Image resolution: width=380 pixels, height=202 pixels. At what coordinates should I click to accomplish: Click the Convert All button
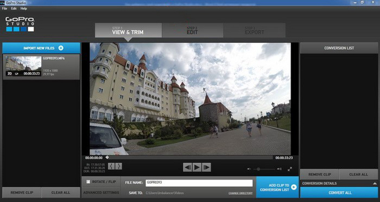click(340, 193)
